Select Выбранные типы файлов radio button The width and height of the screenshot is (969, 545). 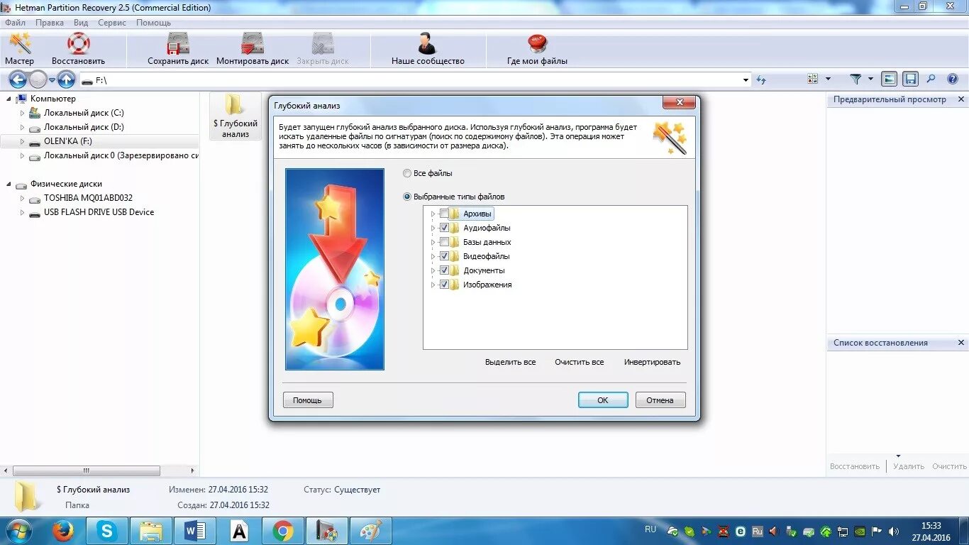(x=406, y=197)
